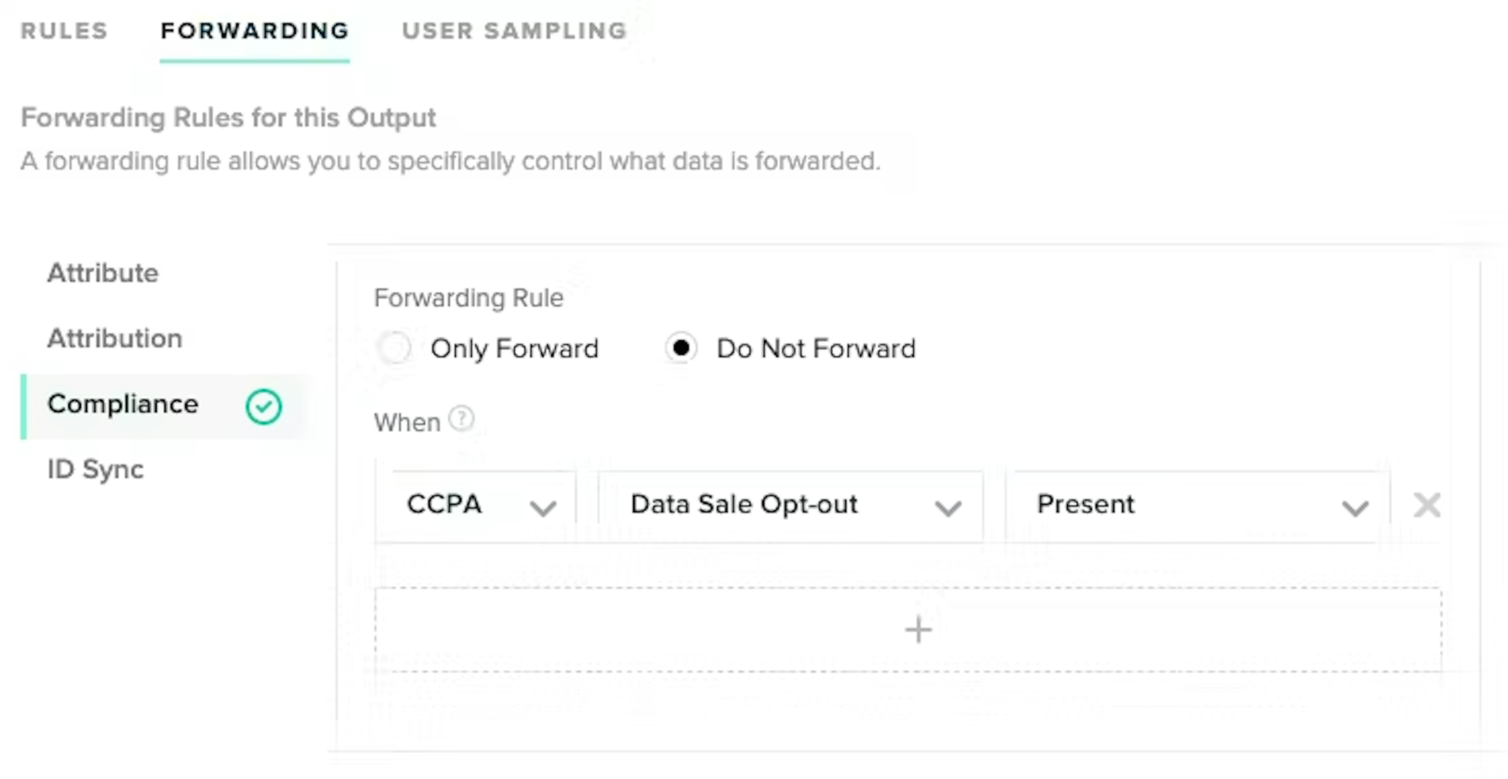
Task: Open Attribution forwarding settings
Action: tap(114, 338)
